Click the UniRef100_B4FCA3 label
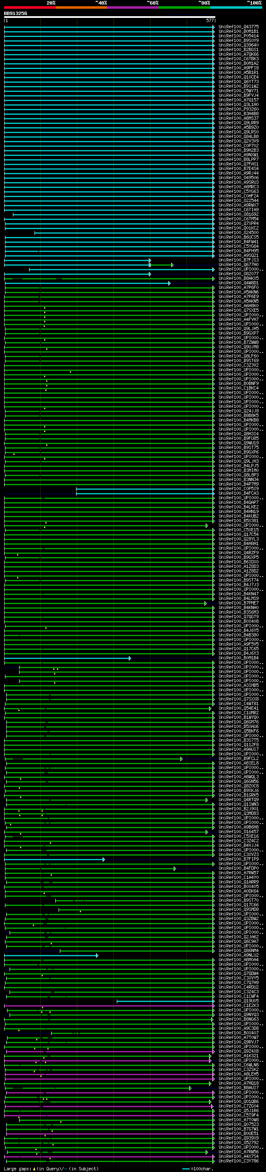The width and height of the screenshot is (266, 1172). [x=239, y=493]
